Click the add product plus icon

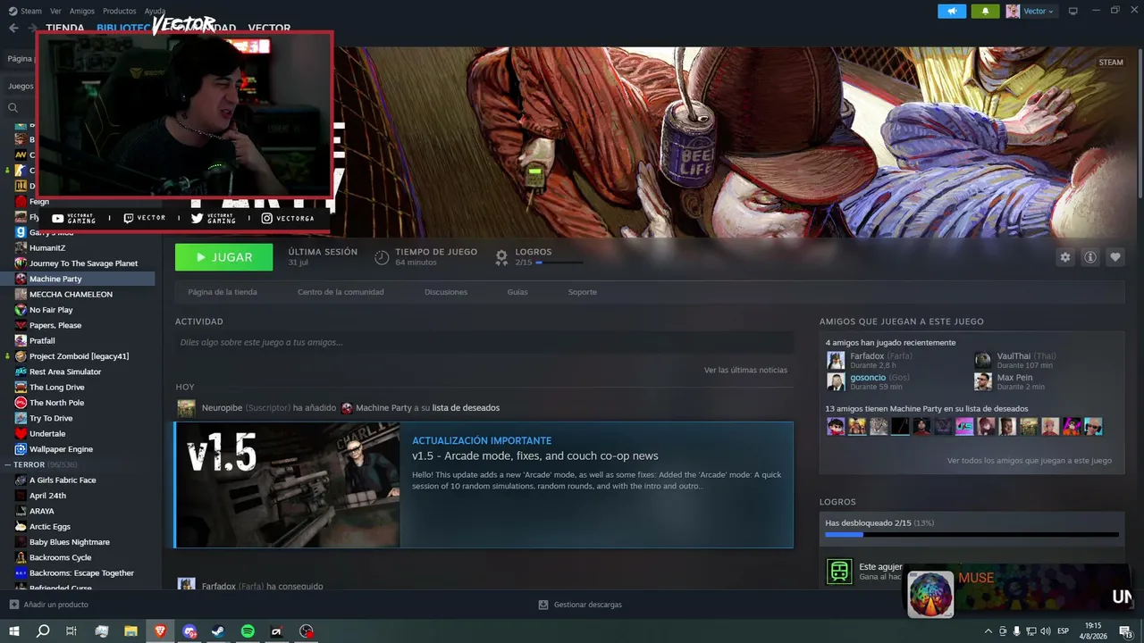pyautogui.click(x=13, y=605)
